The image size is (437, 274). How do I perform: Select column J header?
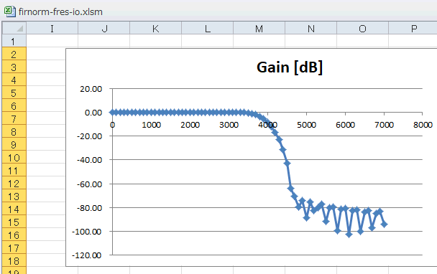click(104, 29)
